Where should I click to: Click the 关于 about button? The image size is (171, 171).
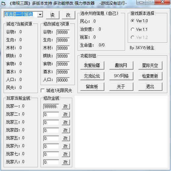[x=121, y=86]
